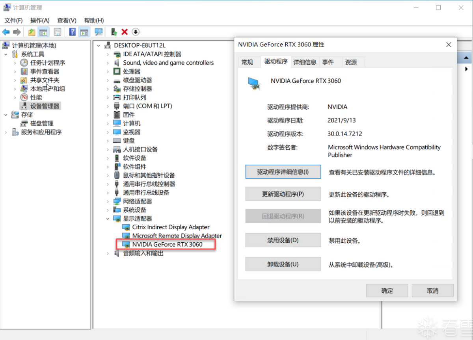Collapse the DESKTOP-E8UT12L root node
Screen dimensions: 473x340
coord(99,46)
